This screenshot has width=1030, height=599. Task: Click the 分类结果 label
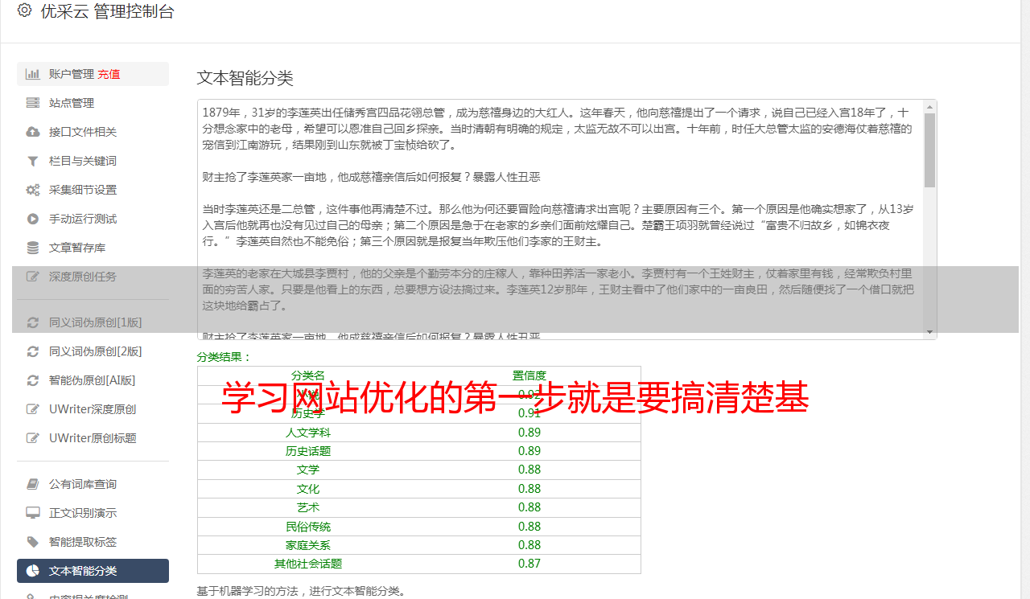point(225,357)
